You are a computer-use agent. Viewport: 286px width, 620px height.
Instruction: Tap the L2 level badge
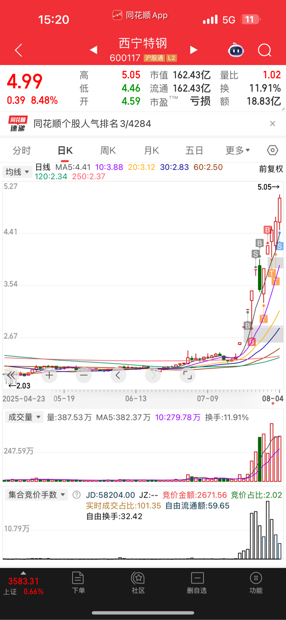pos(171,58)
